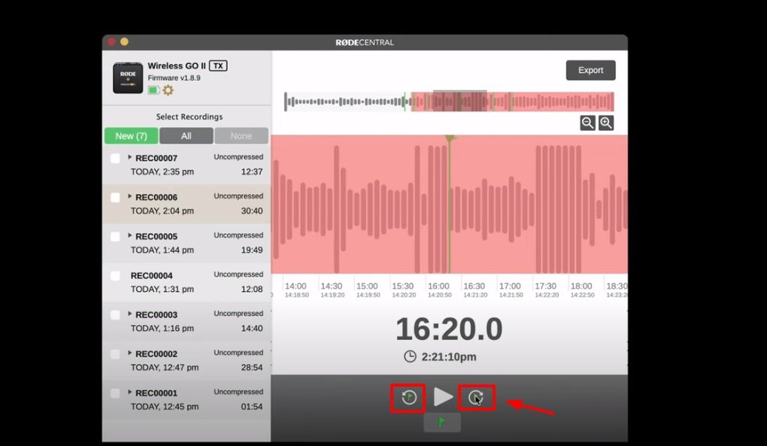Zoom in the waveform
Screen dimensions: 767x446
coord(606,123)
